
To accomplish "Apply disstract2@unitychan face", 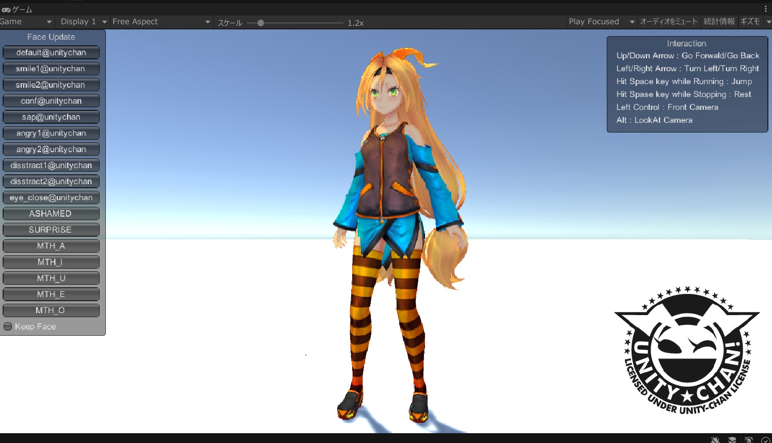I will 51,182.
